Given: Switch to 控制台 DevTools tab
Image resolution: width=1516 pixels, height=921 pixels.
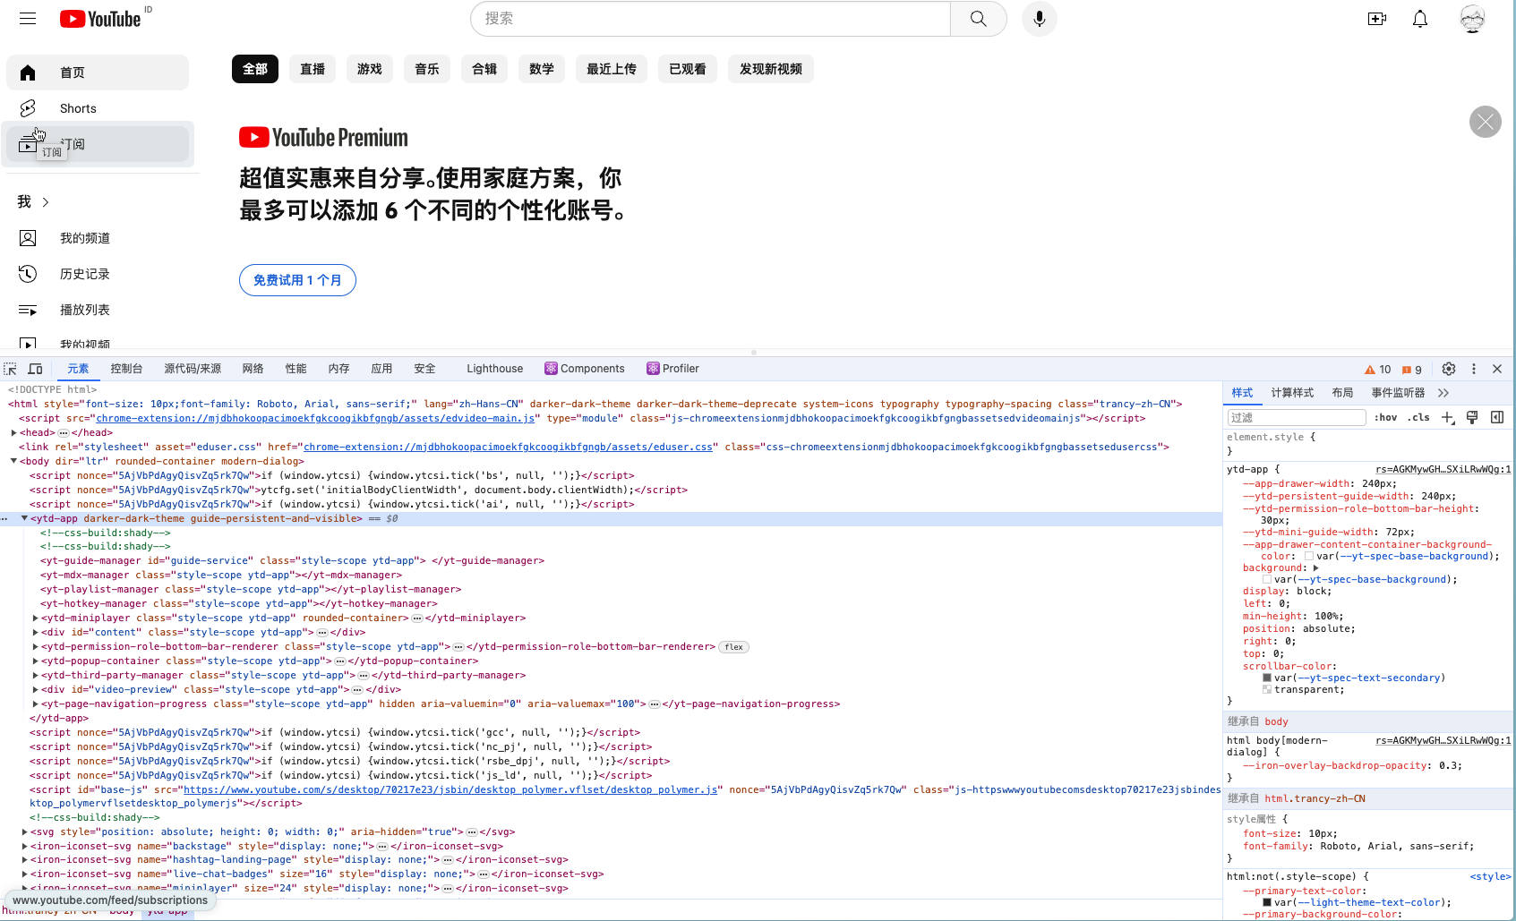Looking at the screenshot, I should [x=126, y=369].
